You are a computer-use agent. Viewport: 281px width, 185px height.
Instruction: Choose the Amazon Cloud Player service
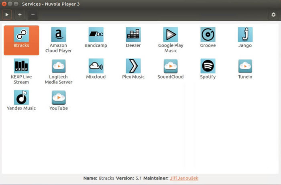point(59,35)
